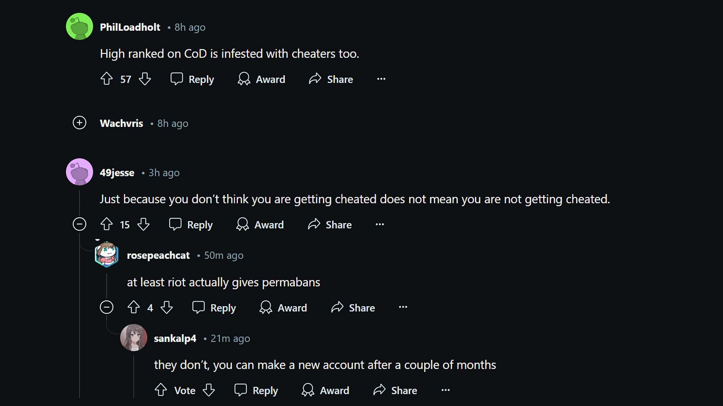
Task: Click the upvote arrow on rosepeachcat's comment
Action: point(133,308)
